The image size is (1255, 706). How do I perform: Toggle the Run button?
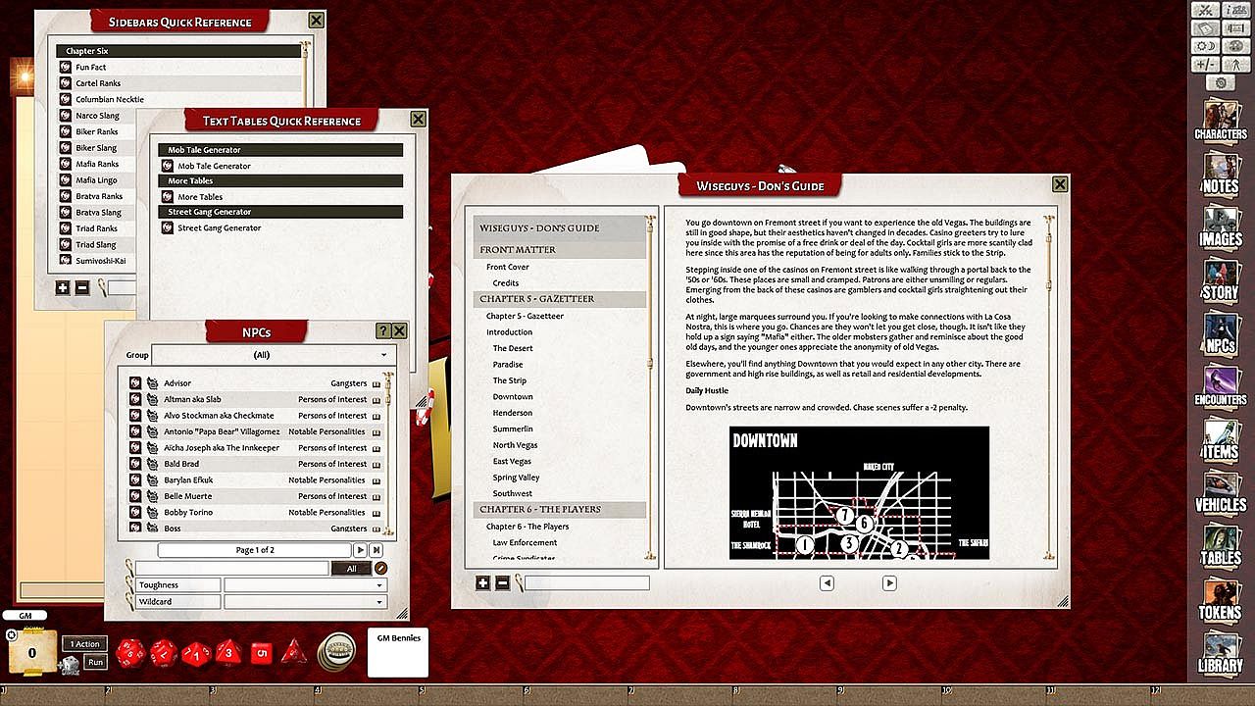(95, 663)
